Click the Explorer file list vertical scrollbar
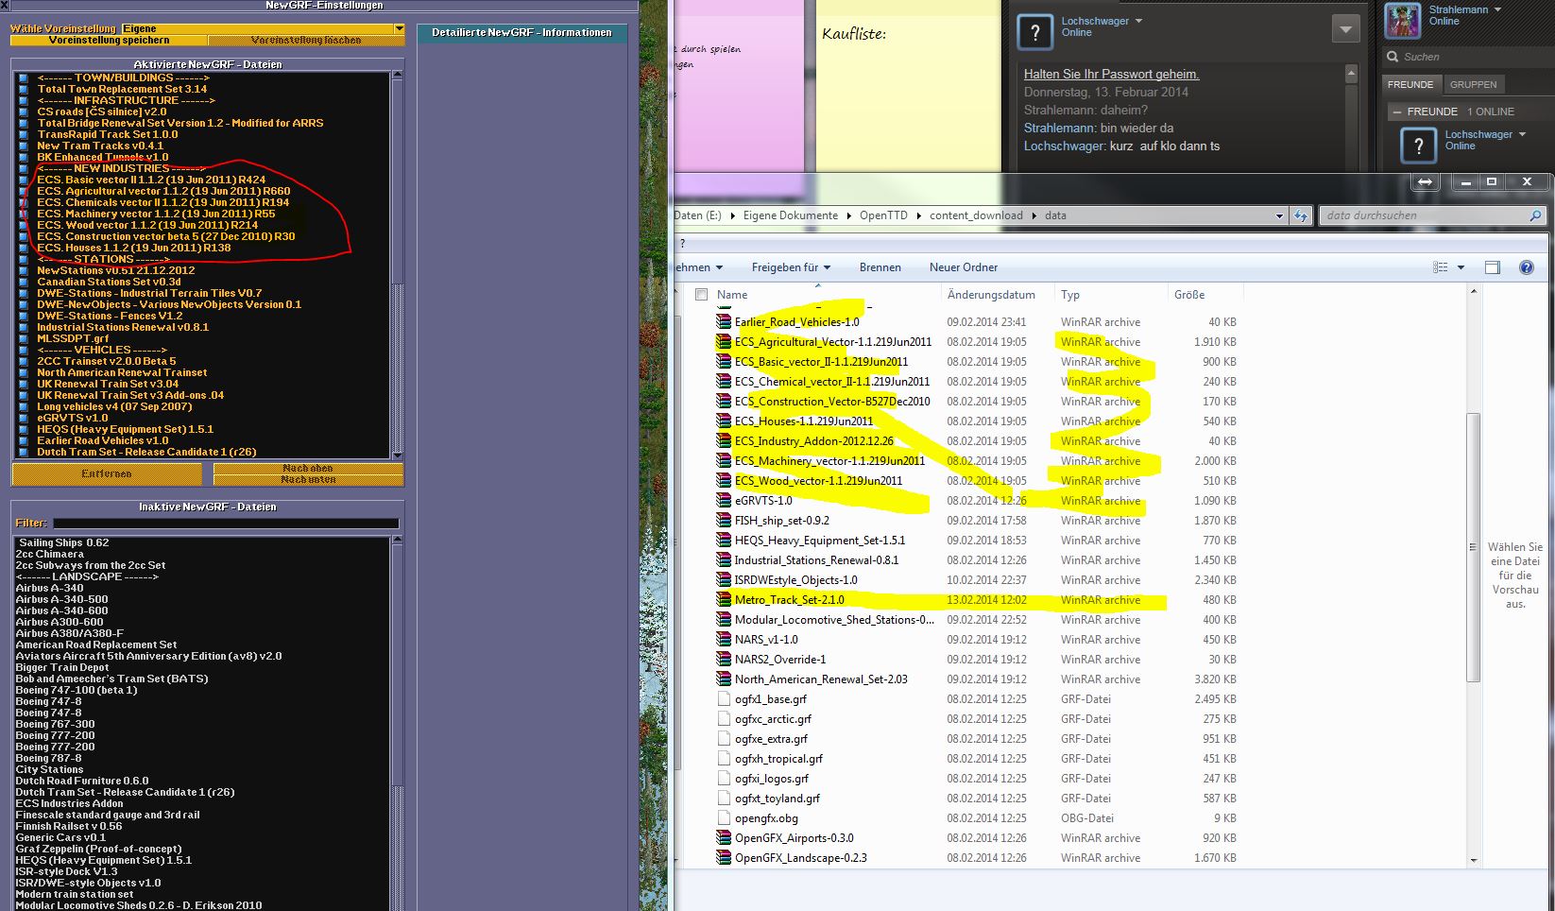This screenshot has height=911, width=1555. click(x=1472, y=546)
